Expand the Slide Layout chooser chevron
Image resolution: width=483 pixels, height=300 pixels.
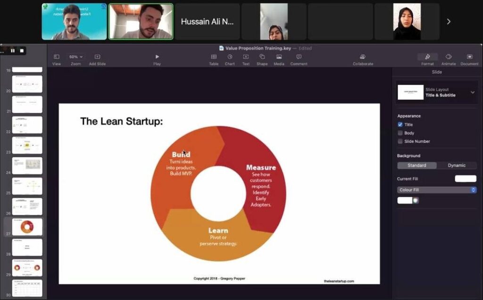click(473, 92)
